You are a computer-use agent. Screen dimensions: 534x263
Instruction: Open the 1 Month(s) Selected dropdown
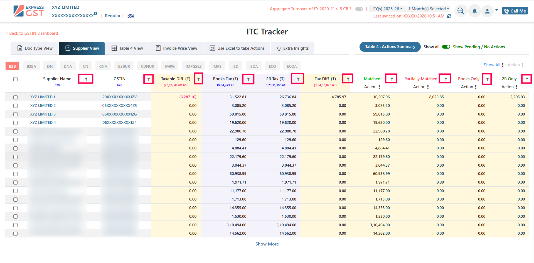(429, 9)
